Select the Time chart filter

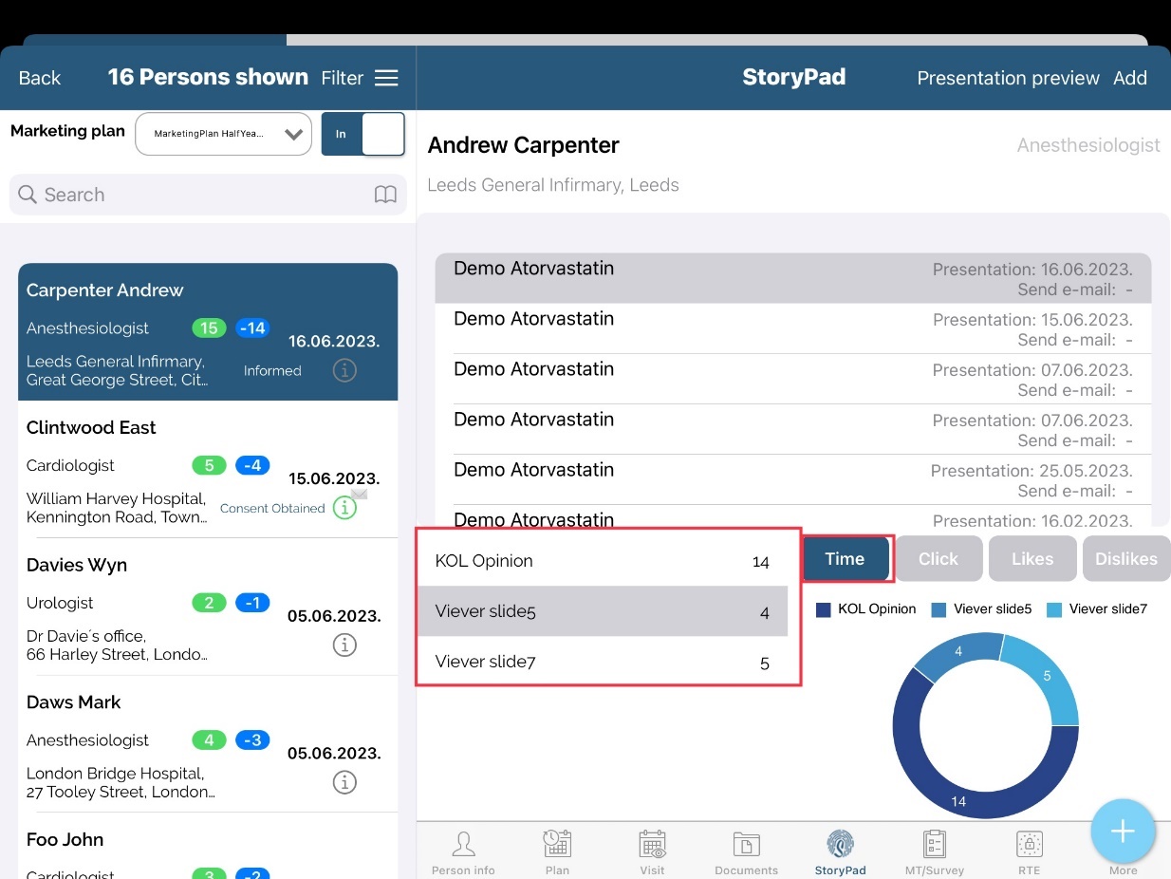[845, 559]
